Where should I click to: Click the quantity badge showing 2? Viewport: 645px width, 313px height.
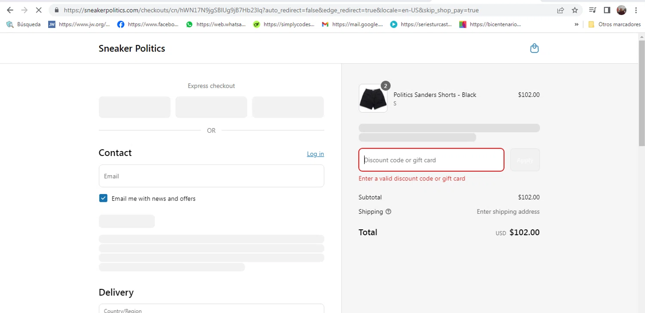pos(385,86)
